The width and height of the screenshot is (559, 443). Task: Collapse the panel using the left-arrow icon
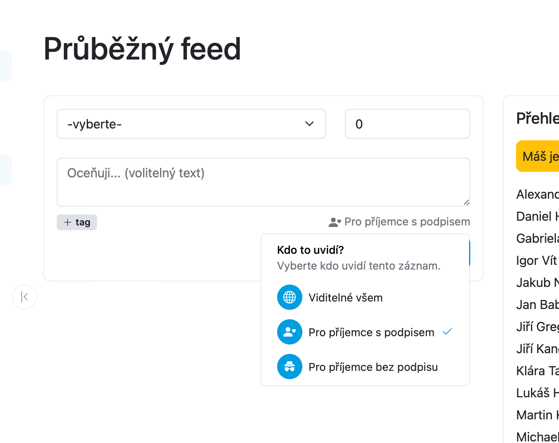[x=24, y=297]
